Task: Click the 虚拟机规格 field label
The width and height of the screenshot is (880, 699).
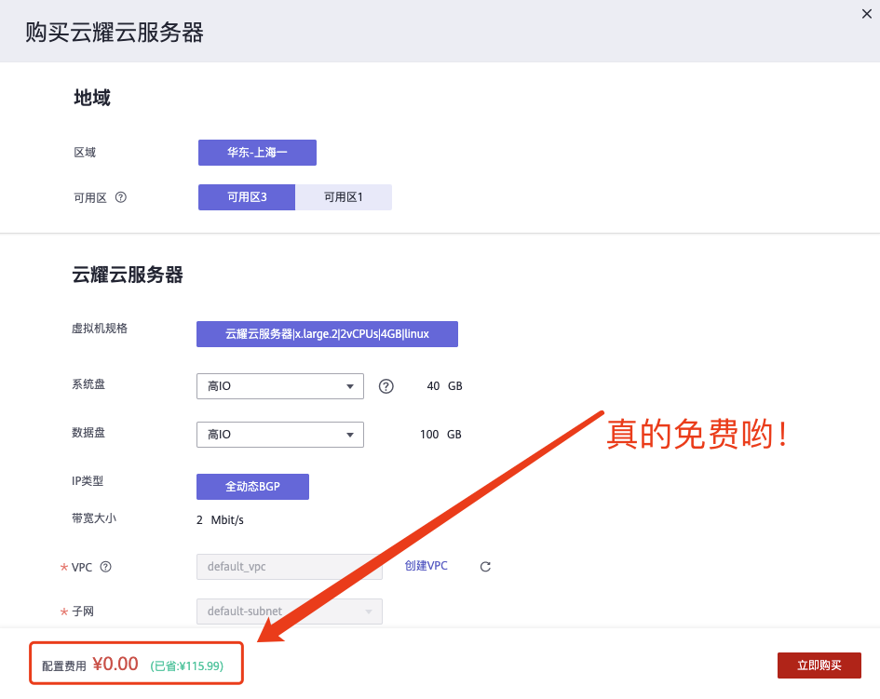Action: click(100, 329)
